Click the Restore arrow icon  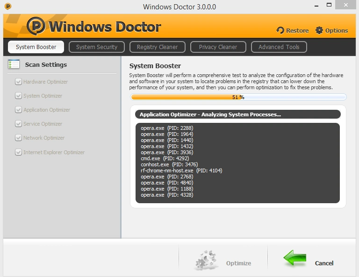[280, 30]
